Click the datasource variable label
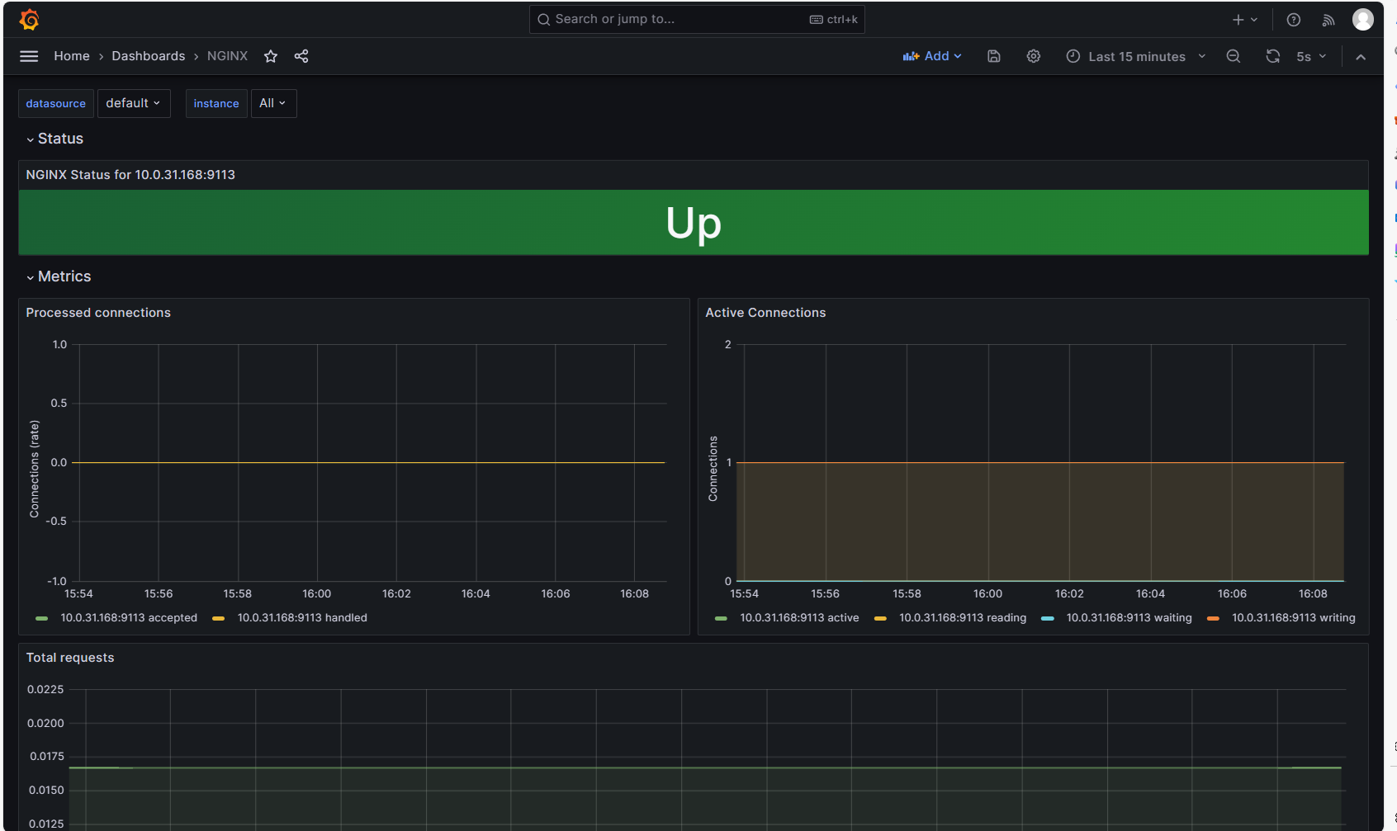 pyautogui.click(x=55, y=103)
